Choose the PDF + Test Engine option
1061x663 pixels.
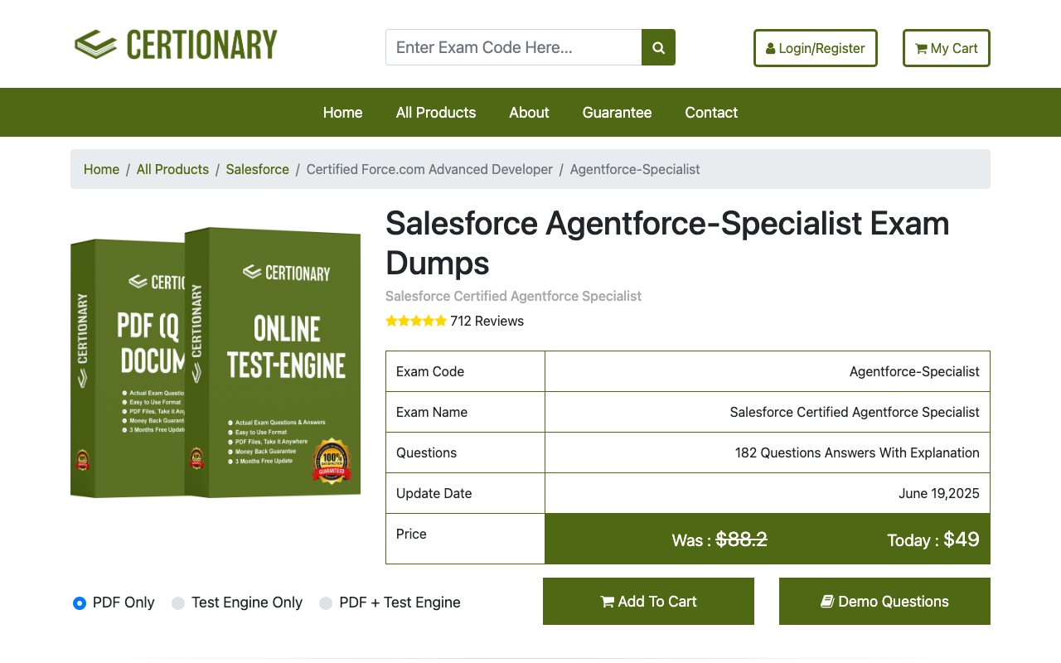click(325, 603)
